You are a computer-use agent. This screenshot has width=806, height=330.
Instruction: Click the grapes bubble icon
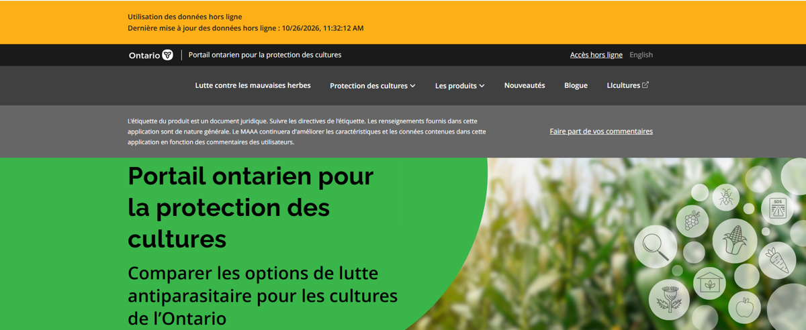pos(692,221)
